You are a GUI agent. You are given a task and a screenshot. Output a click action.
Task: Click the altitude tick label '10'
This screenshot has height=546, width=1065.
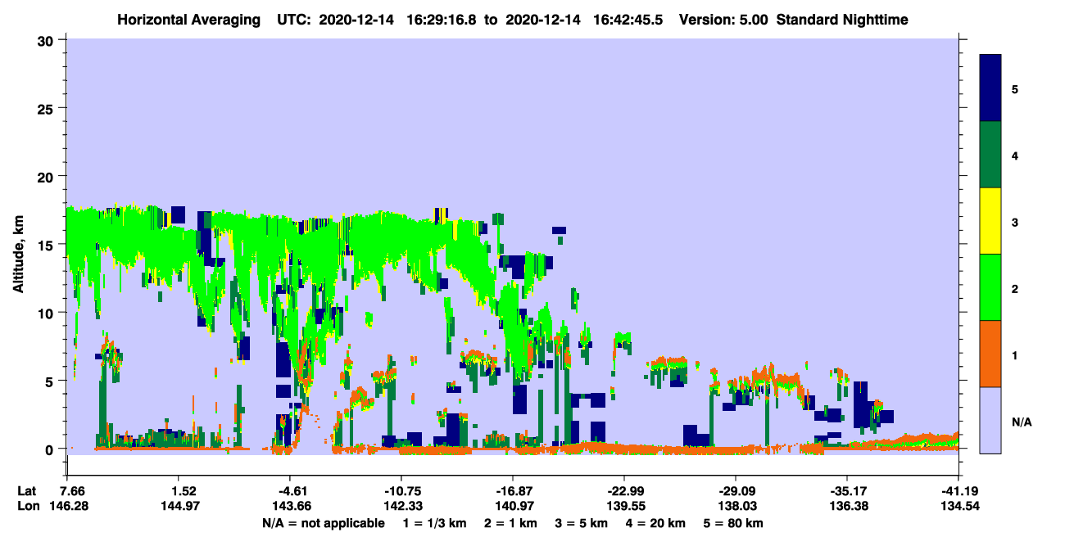47,313
